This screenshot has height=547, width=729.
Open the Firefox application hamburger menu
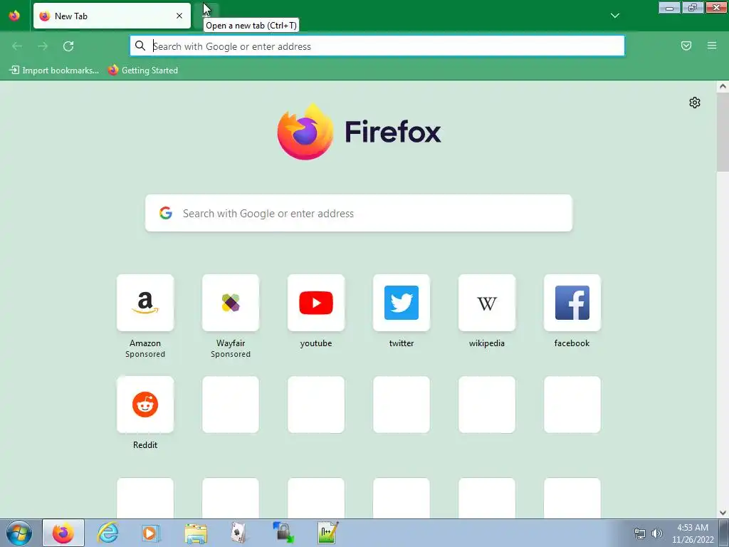coord(712,46)
